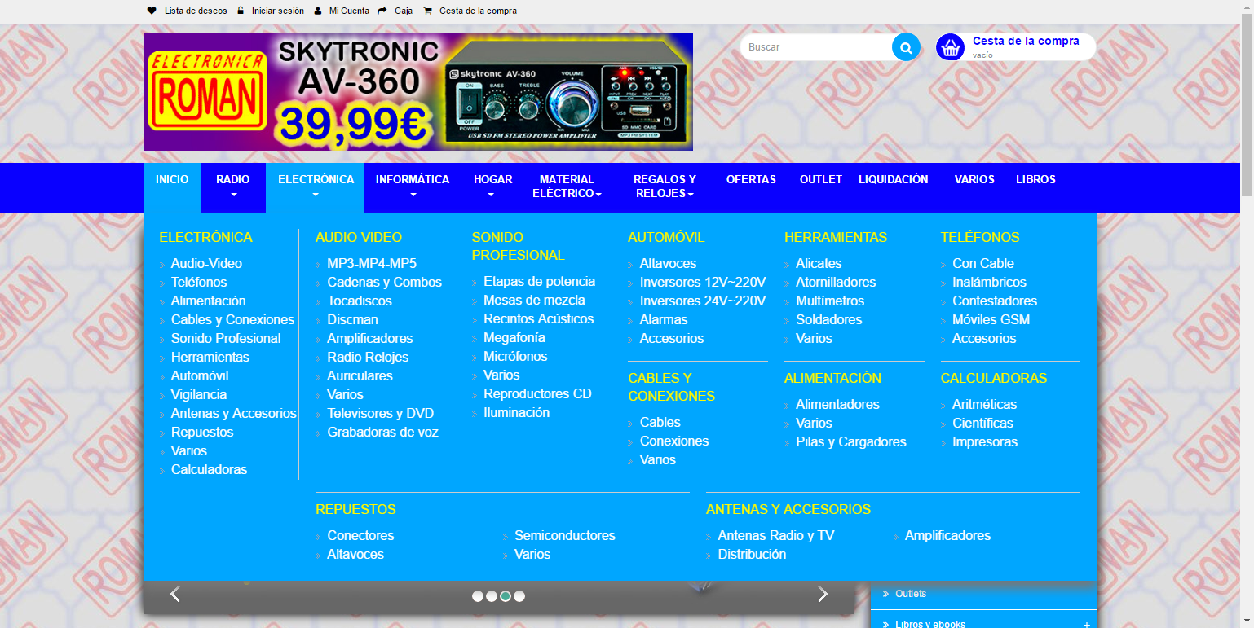Screen dimensions: 1254x628
Task: Select the fourth carousel dot
Action: click(519, 596)
